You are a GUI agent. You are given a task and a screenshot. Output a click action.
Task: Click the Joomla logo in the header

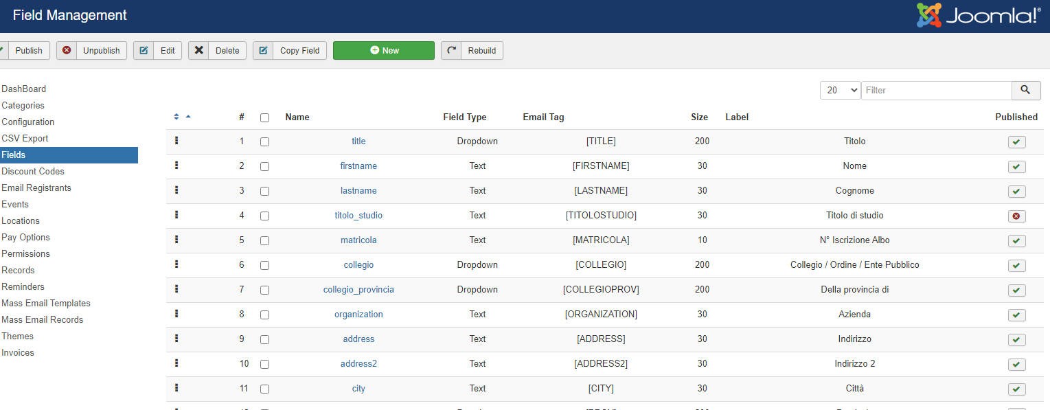tap(979, 16)
